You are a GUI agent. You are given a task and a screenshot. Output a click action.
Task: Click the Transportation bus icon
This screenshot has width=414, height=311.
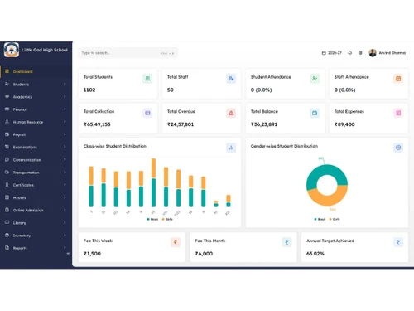(7, 172)
